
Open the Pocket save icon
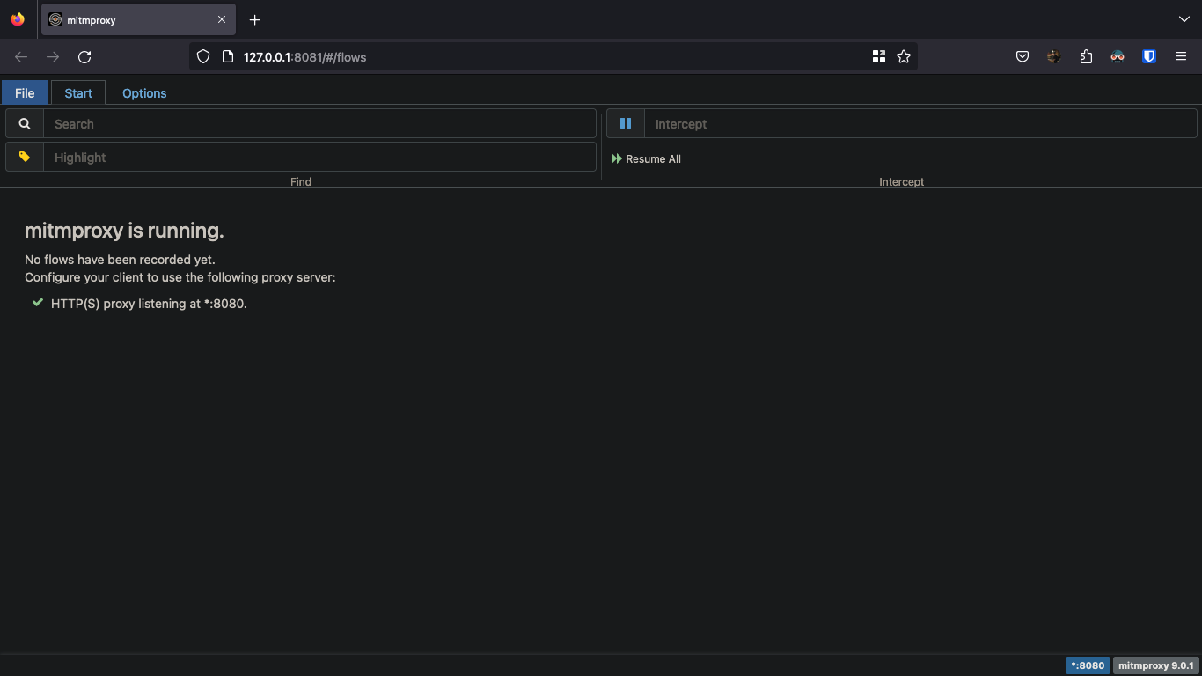click(x=1022, y=56)
